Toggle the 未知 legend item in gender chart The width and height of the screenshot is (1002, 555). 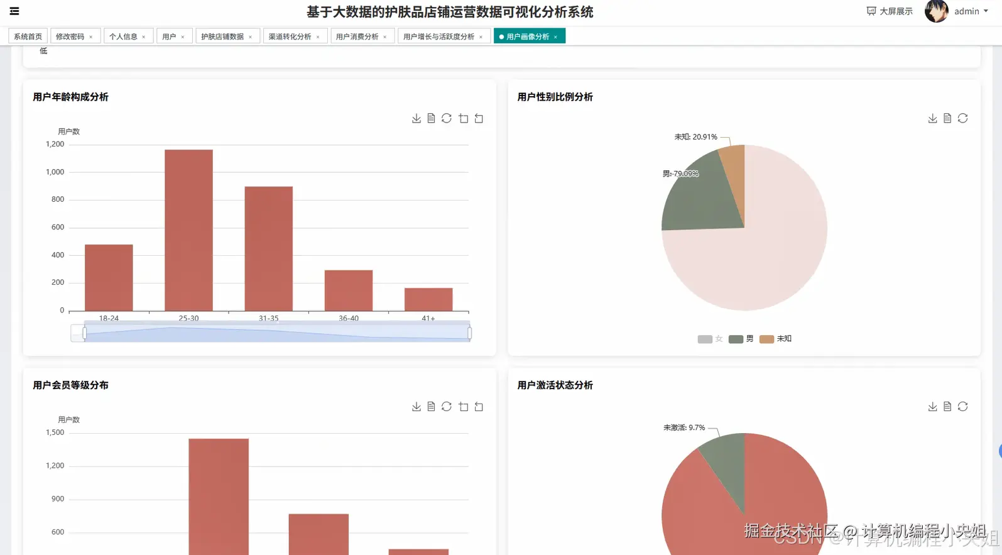click(x=775, y=339)
